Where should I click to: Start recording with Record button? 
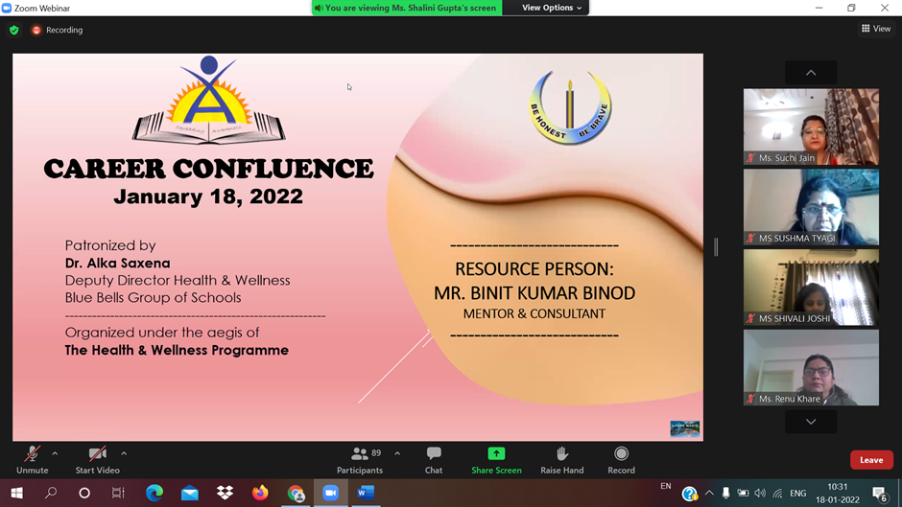click(621, 459)
